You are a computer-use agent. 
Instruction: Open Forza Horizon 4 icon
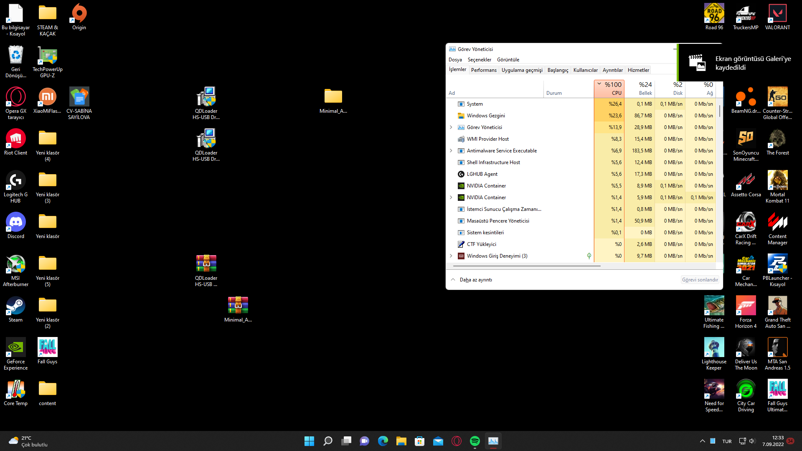coord(746,312)
